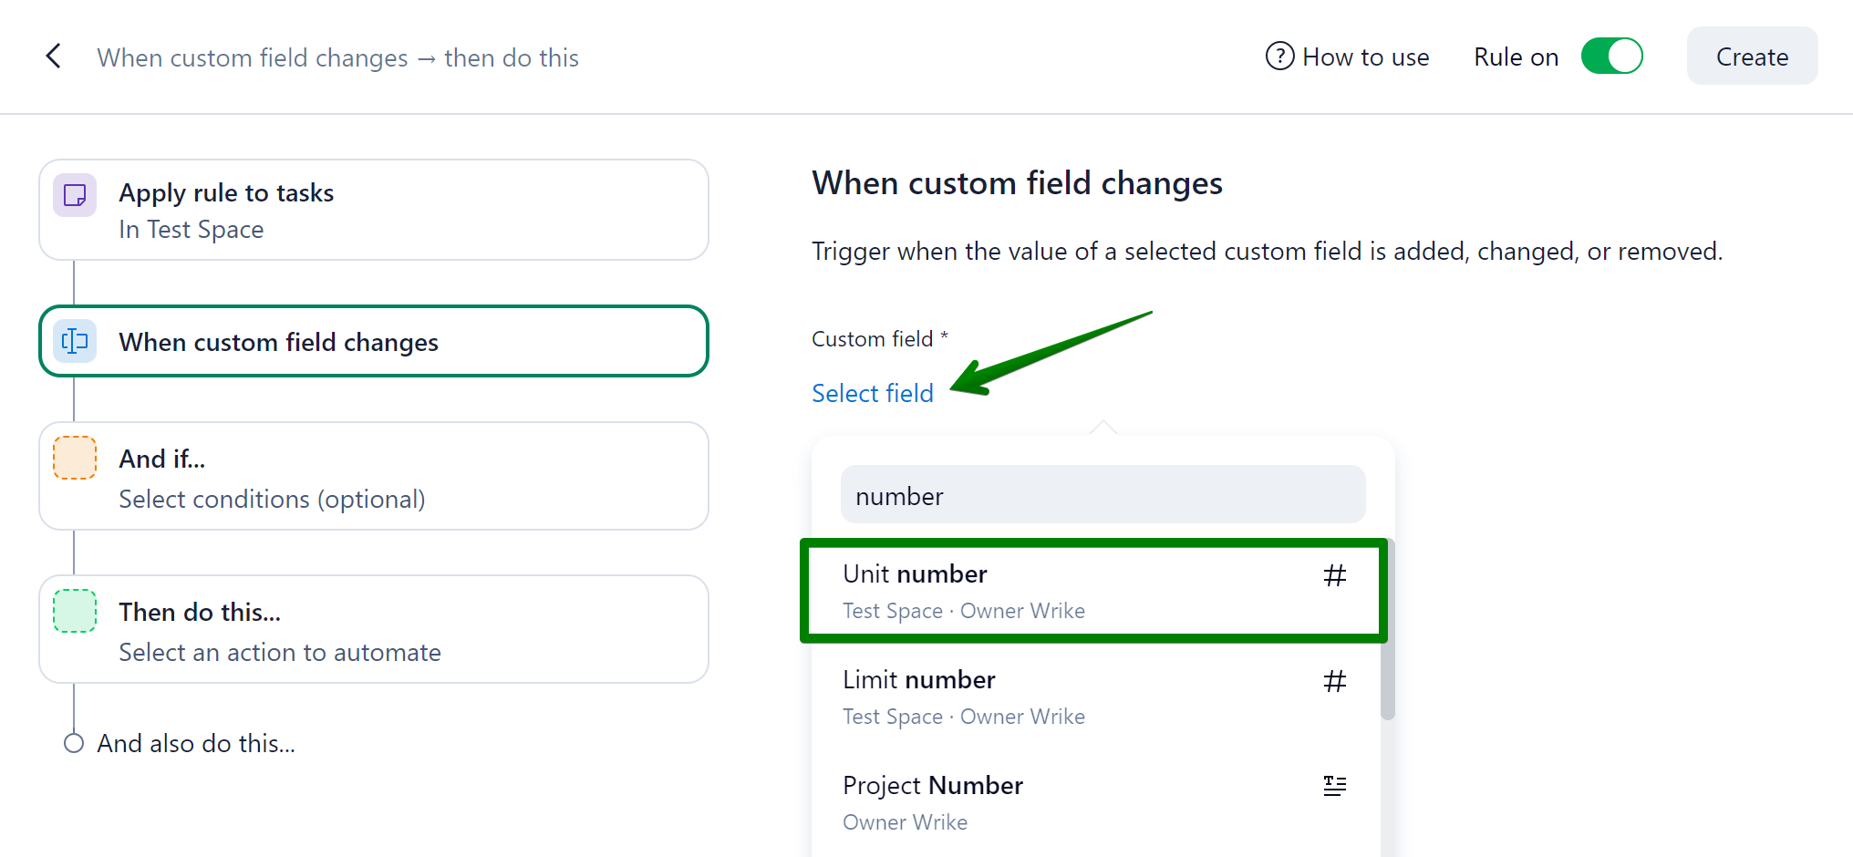This screenshot has width=1853, height=857.
Task: Click the hash icon beside Limit number
Action: [1334, 681]
